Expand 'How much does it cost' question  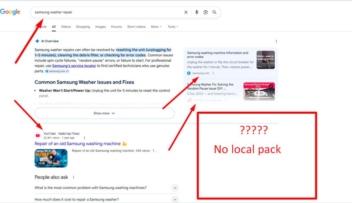click(x=175, y=199)
